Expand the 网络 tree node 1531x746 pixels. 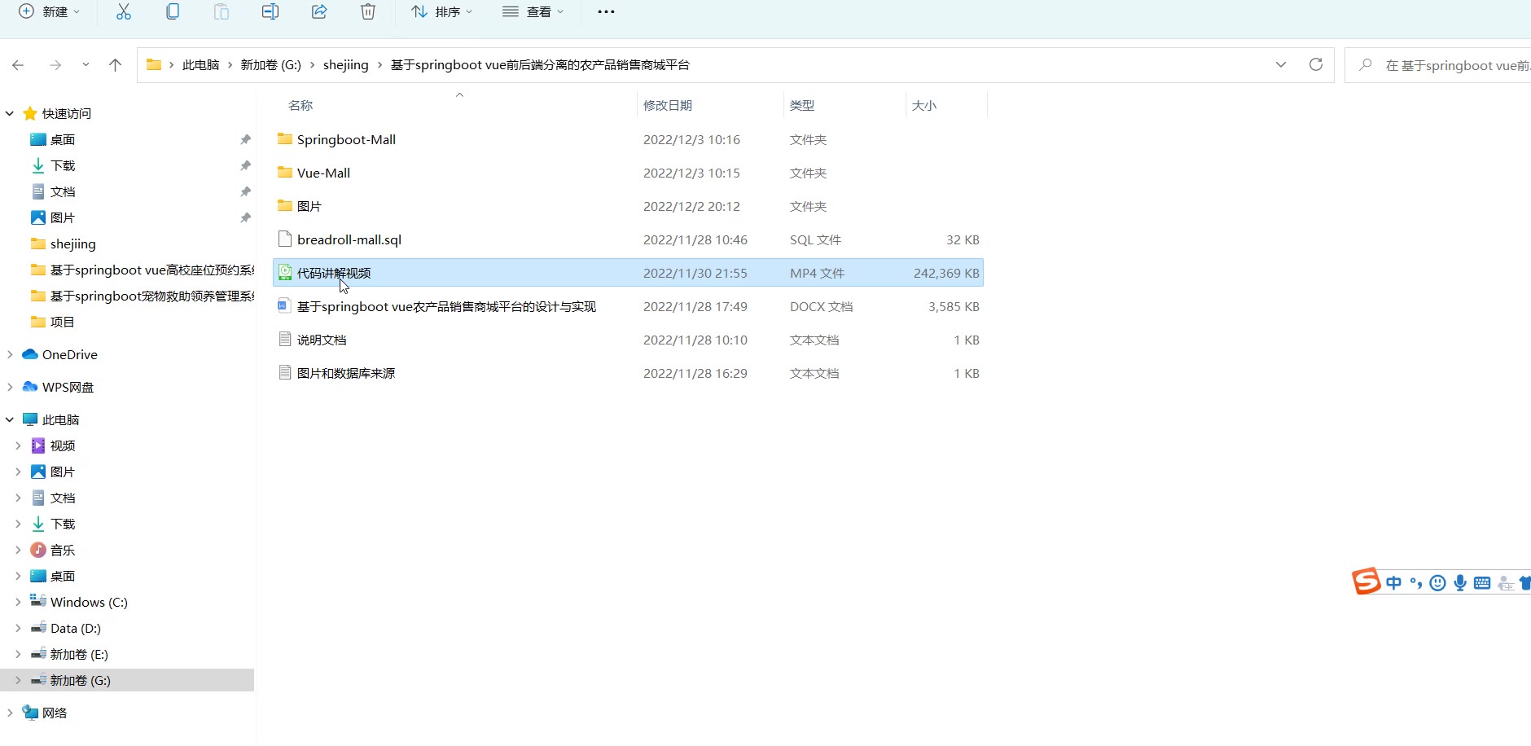[x=10, y=713]
